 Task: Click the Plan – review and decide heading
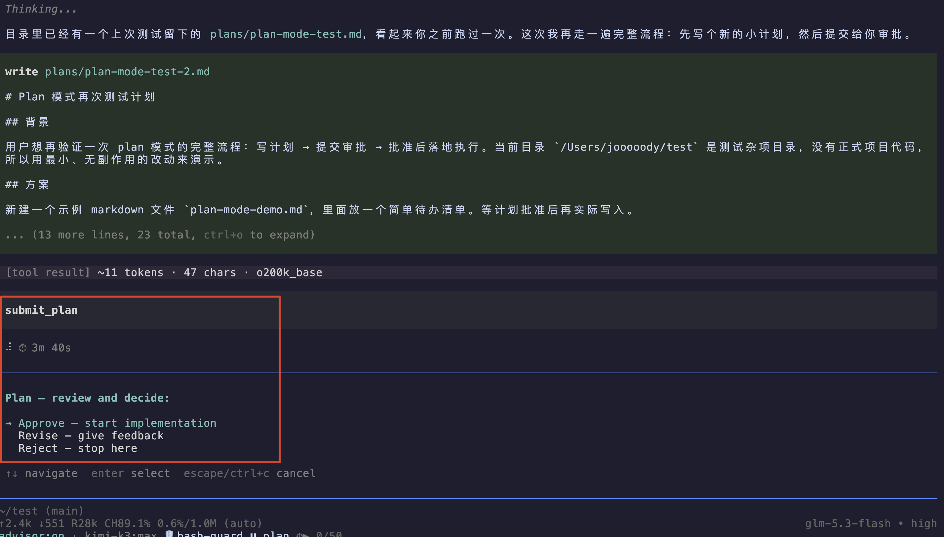coord(88,398)
